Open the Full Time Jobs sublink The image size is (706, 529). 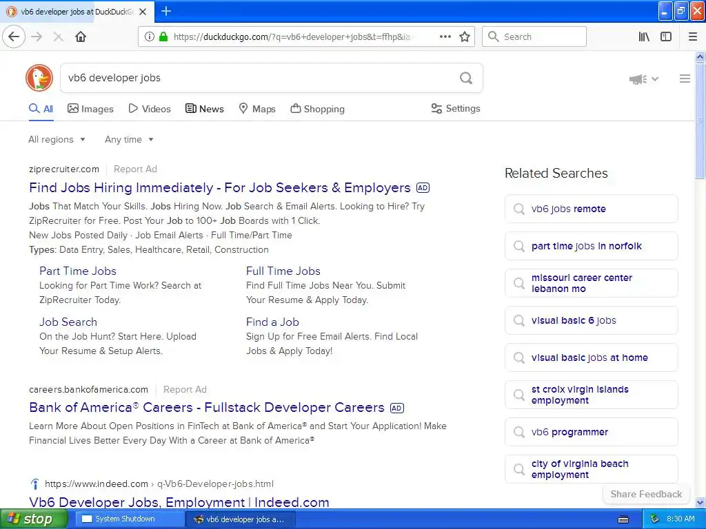coord(283,271)
